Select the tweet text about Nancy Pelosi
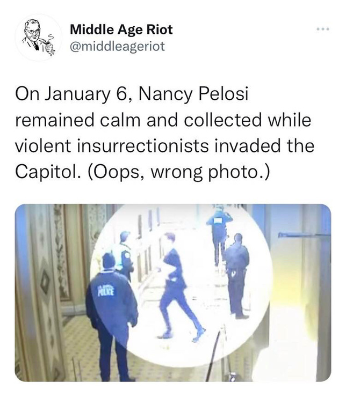346x397 pixels. (x=165, y=133)
